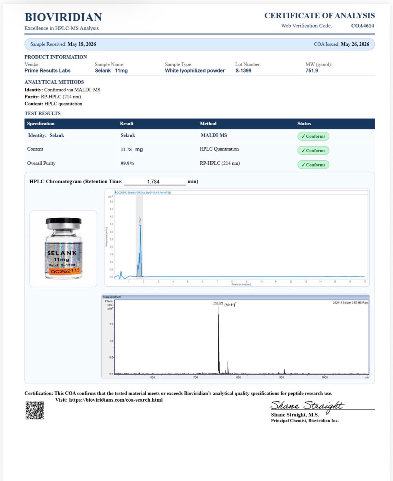Click sample type White lyophilized powder
This screenshot has height=481, width=393.
click(x=195, y=71)
